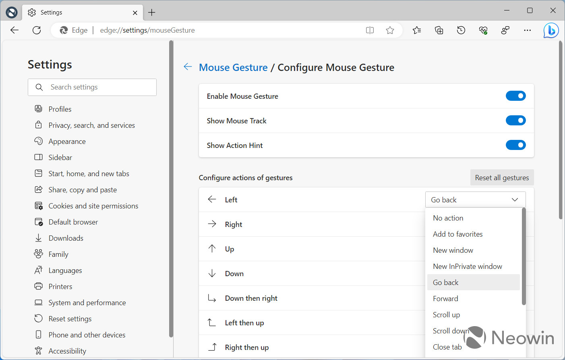Turn off Show Mouse Track

(516, 120)
